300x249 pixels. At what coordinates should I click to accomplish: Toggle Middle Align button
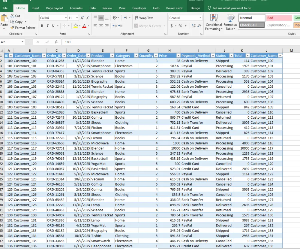click(x=101, y=18)
